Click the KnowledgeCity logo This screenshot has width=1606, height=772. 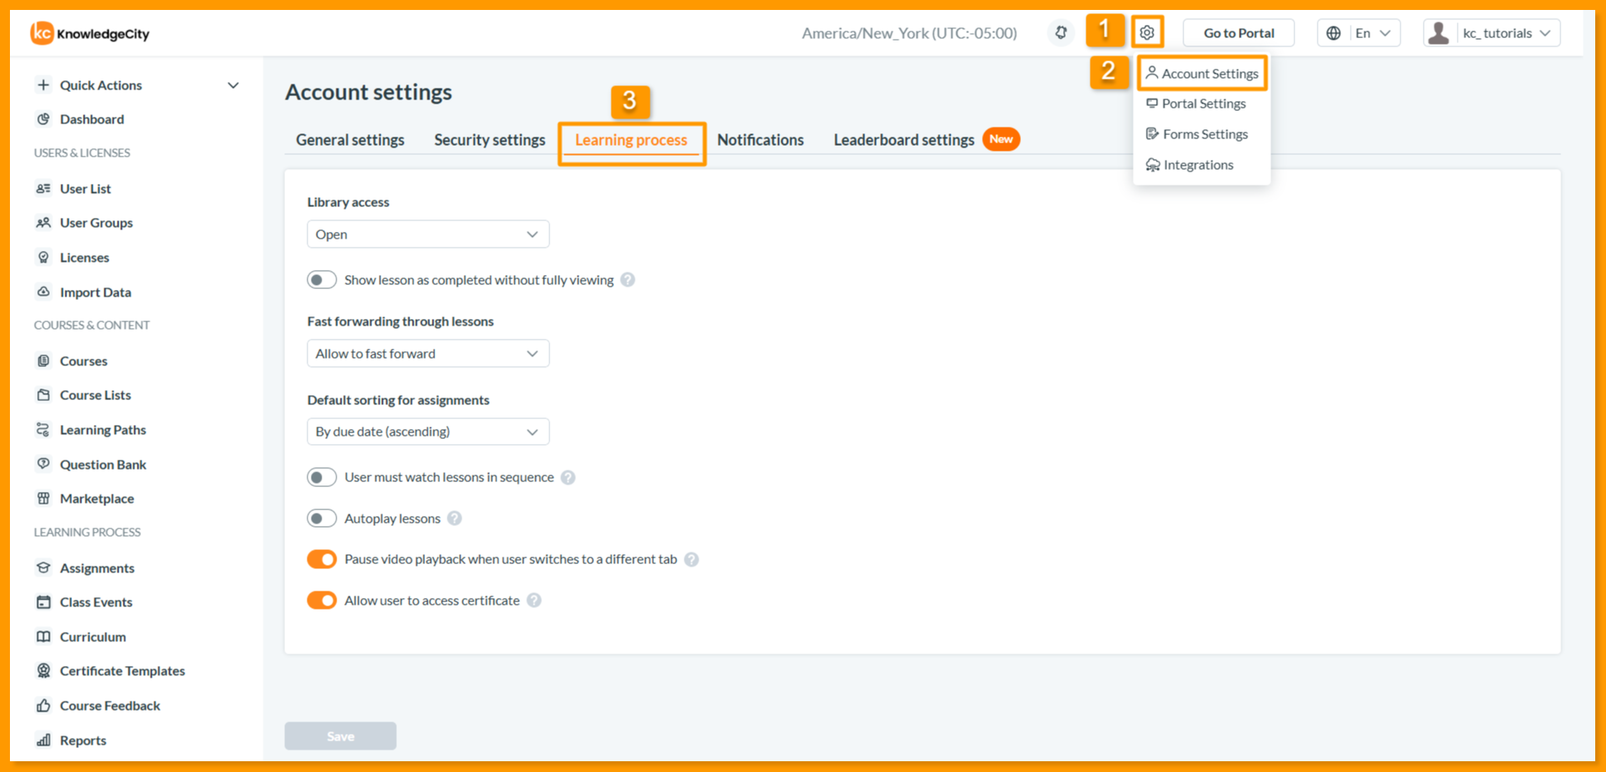(90, 33)
